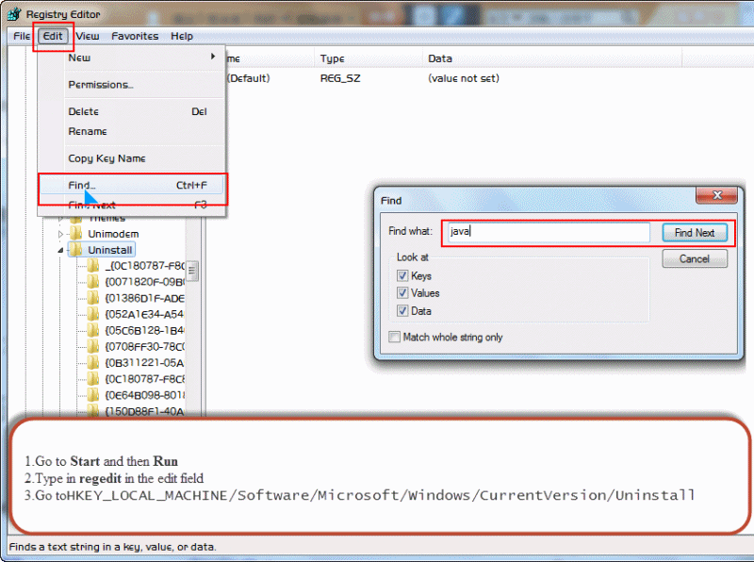Click the key tree scrollbar thumb
Screen dimensions: 754x562
tap(192, 271)
